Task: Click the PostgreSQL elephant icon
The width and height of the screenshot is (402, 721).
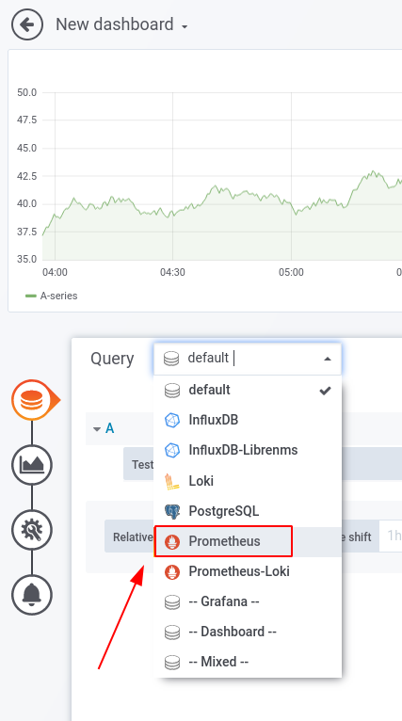Action: click(171, 511)
